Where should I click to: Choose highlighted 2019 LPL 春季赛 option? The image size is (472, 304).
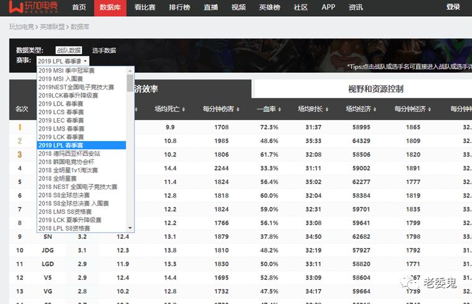click(x=81, y=145)
